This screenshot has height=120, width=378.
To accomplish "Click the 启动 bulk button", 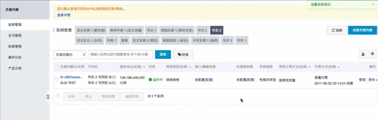I will click(x=71, y=96).
